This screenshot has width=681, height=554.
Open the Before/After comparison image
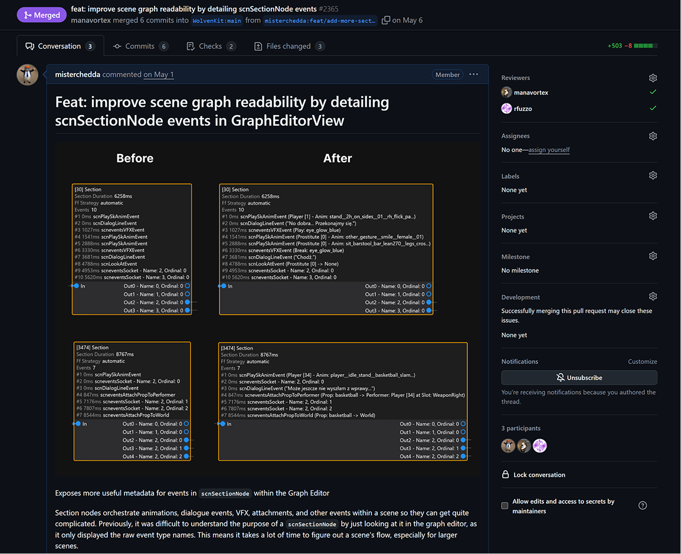tap(267, 309)
